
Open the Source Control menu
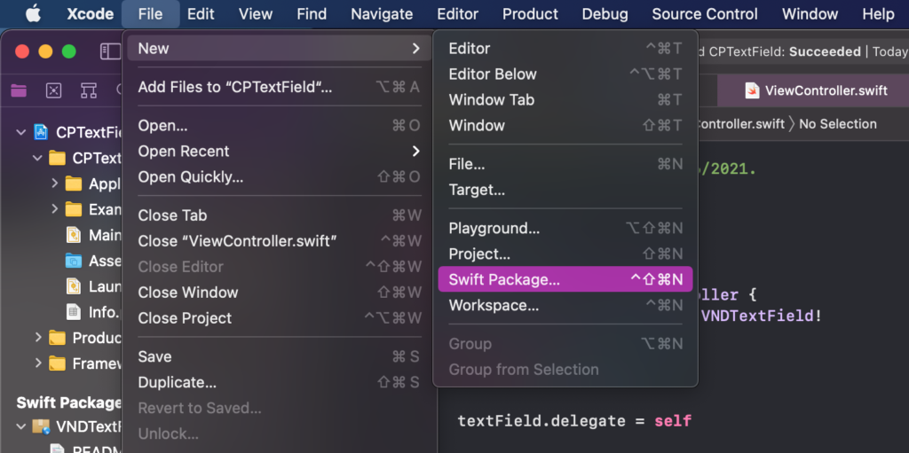(705, 14)
